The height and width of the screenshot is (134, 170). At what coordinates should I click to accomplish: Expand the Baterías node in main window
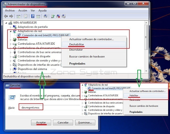11,40
